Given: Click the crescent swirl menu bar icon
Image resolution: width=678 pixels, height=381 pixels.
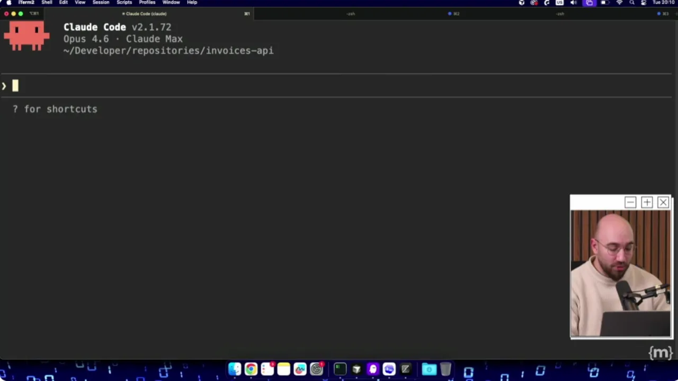Looking at the screenshot, I should [x=547, y=3].
